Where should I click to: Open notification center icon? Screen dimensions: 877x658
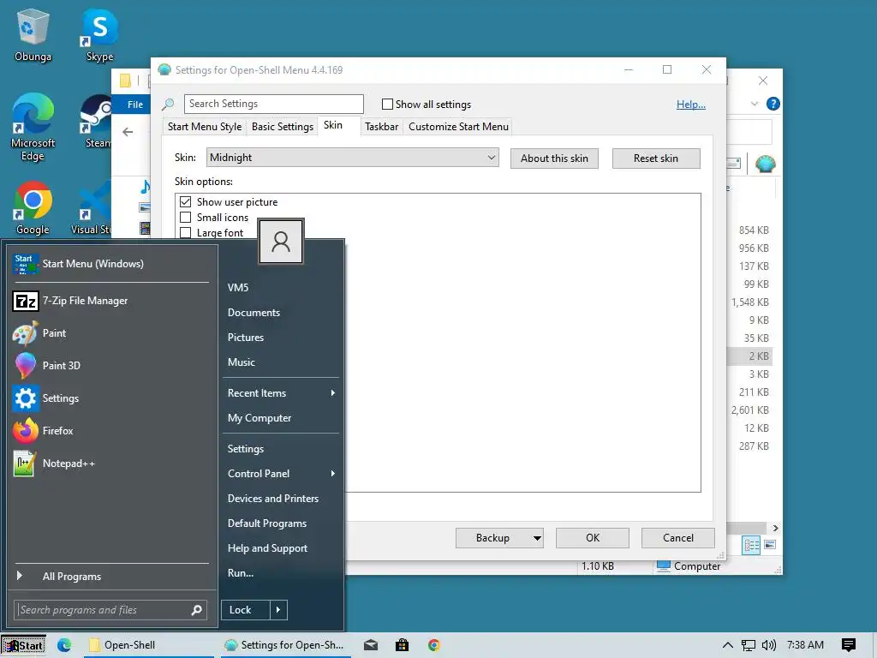849,645
